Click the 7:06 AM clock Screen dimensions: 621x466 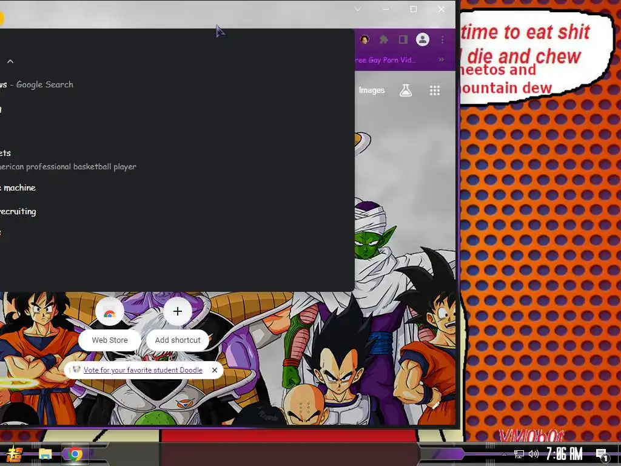pyautogui.click(x=565, y=454)
